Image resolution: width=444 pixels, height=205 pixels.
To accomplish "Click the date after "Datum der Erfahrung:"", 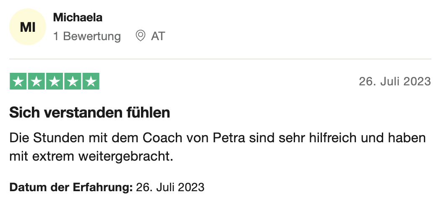I will coord(170,187).
